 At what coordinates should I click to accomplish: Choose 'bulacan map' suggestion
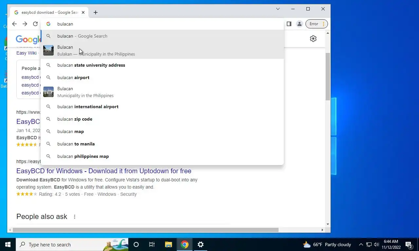[x=162, y=131]
